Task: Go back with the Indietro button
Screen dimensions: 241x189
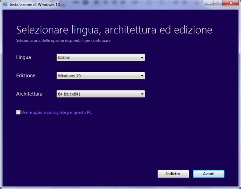Action: point(173,174)
